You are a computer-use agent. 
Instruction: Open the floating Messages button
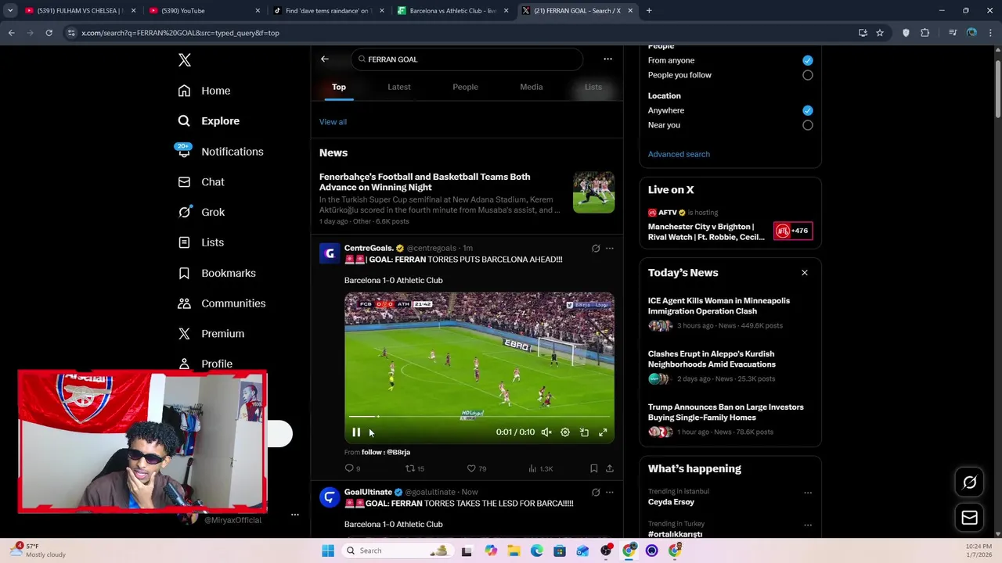pos(969,518)
